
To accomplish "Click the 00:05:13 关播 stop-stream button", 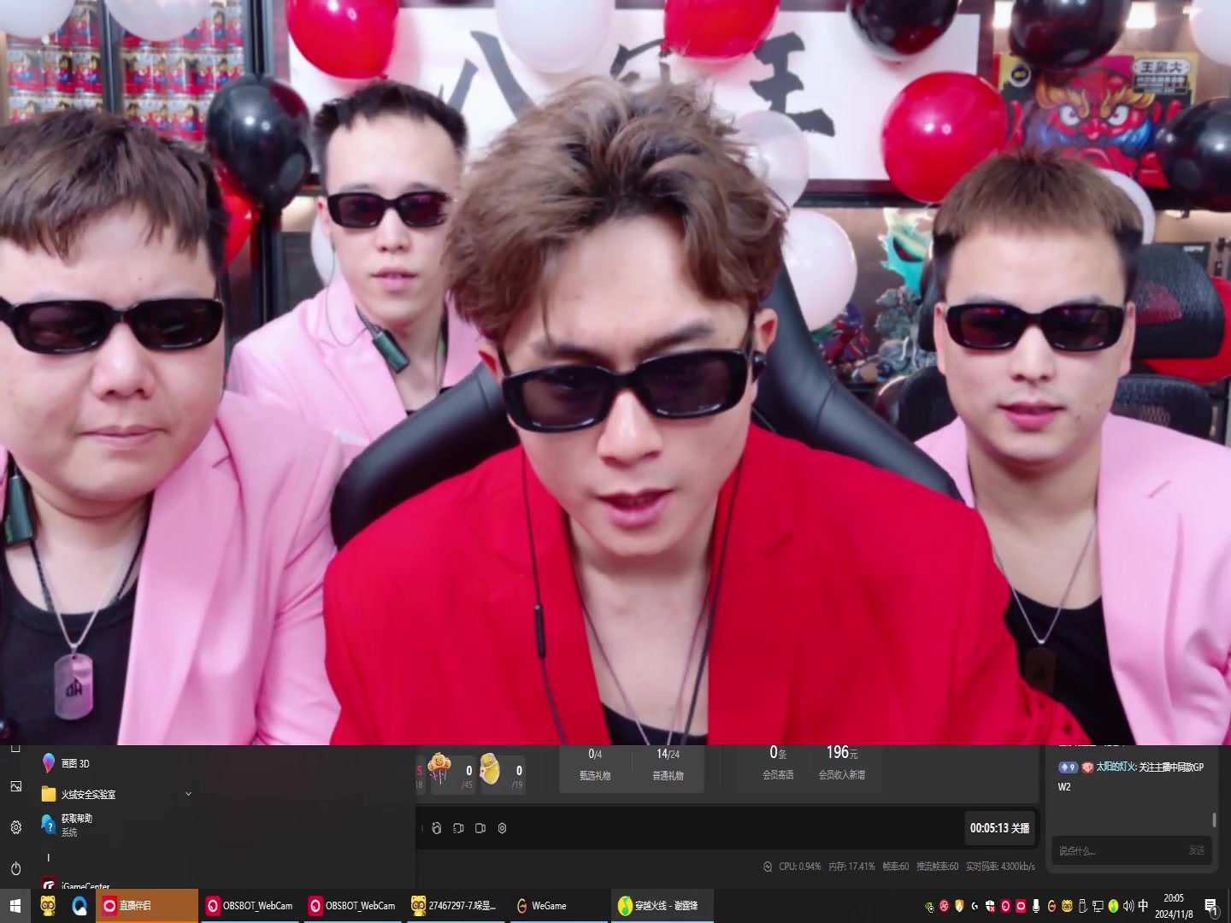I will (999, 828).
